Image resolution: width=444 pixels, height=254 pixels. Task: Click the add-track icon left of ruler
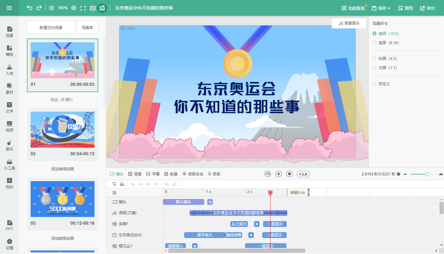pos(114,192)
